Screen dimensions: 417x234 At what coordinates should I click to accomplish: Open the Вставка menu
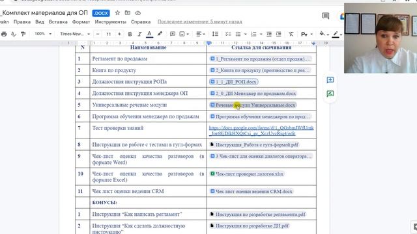coord(58,21)
